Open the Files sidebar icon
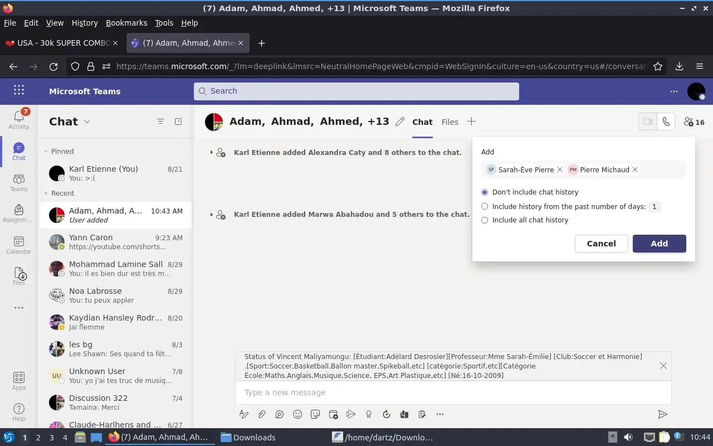The image size is (713, 446). (18, 276)
